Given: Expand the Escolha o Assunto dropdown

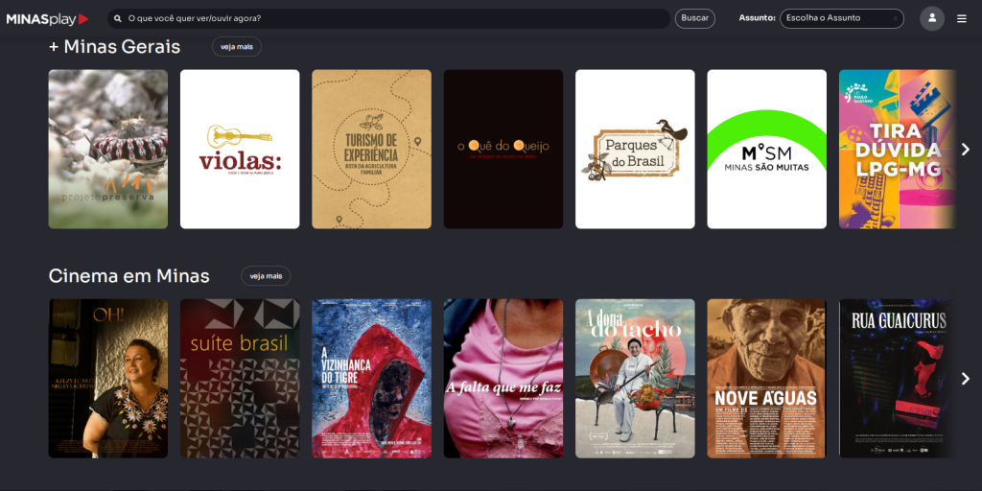Looking at the screenshot, I should pyautogui.click(x=841, y=18).
